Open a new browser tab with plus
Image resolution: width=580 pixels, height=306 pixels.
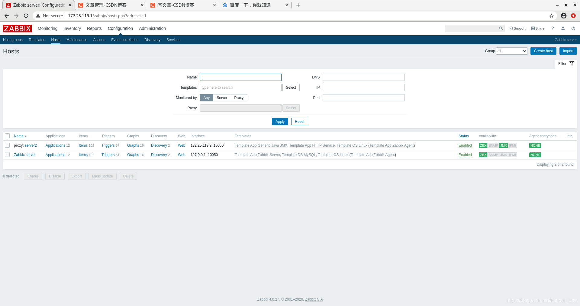coord(298,5)
